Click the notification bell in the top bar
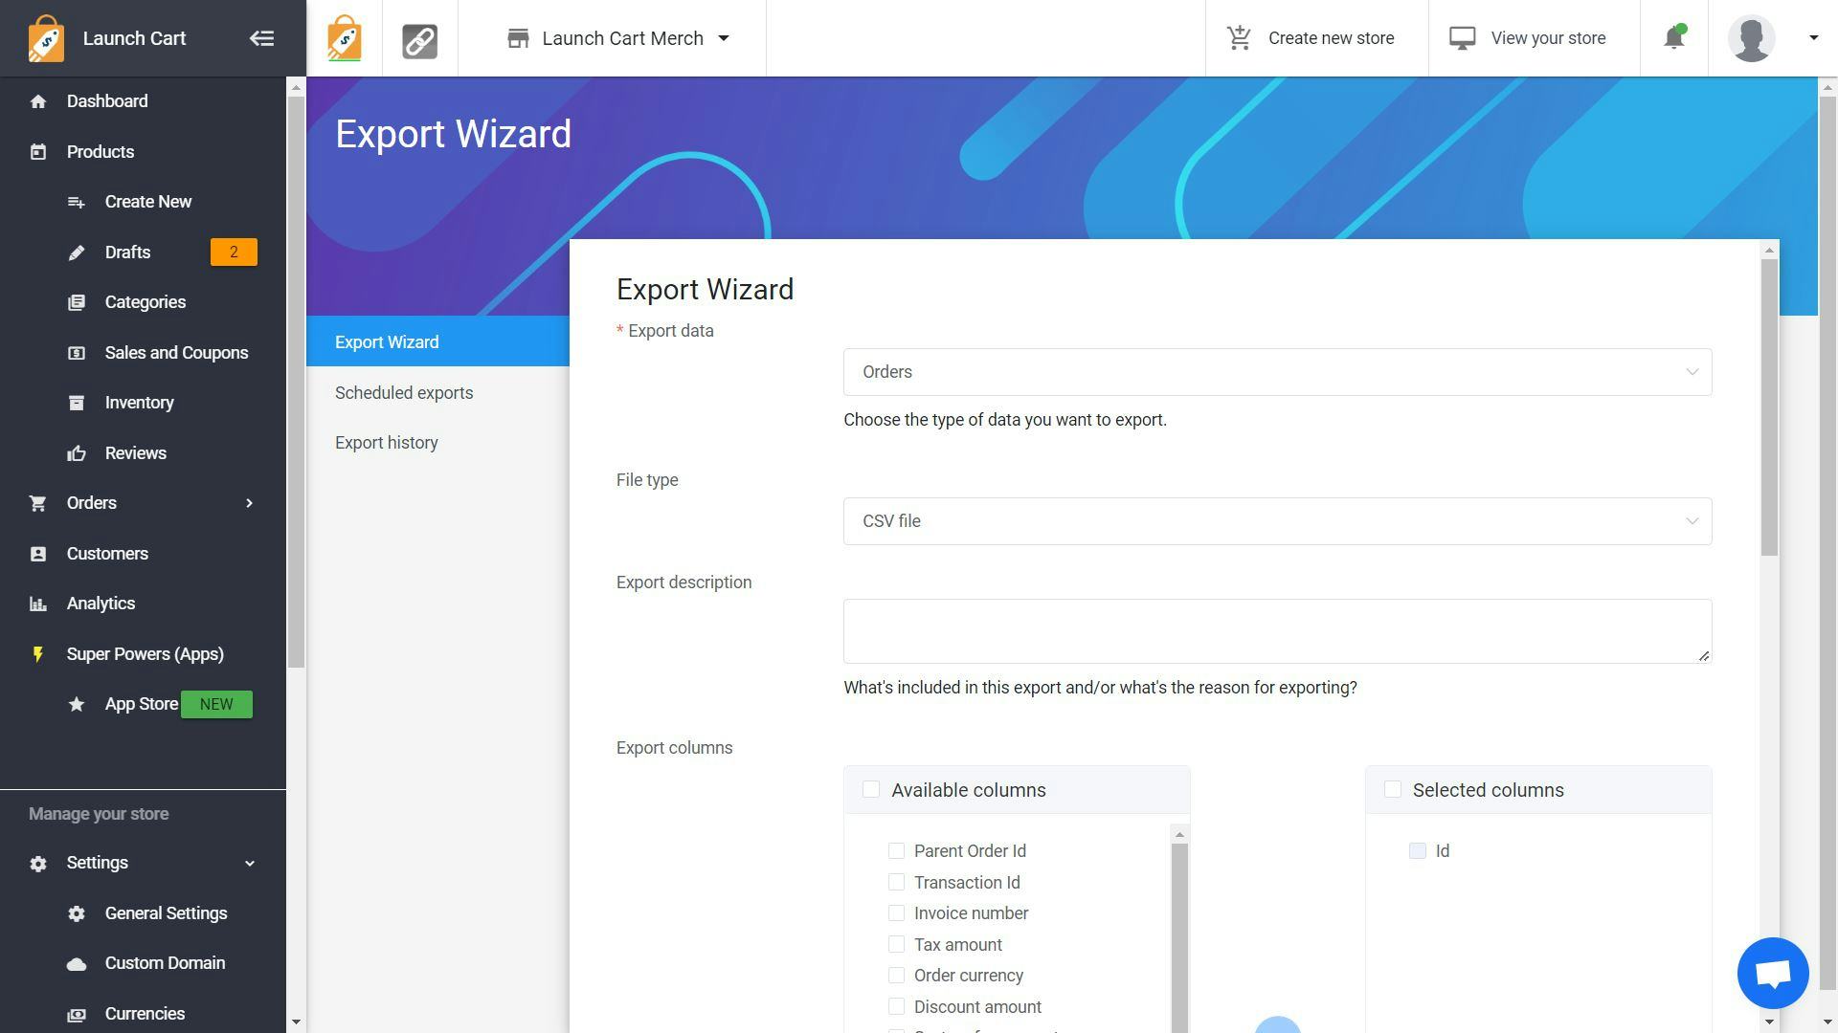The image size is (1838, 1033). [x=1674, y=37]
